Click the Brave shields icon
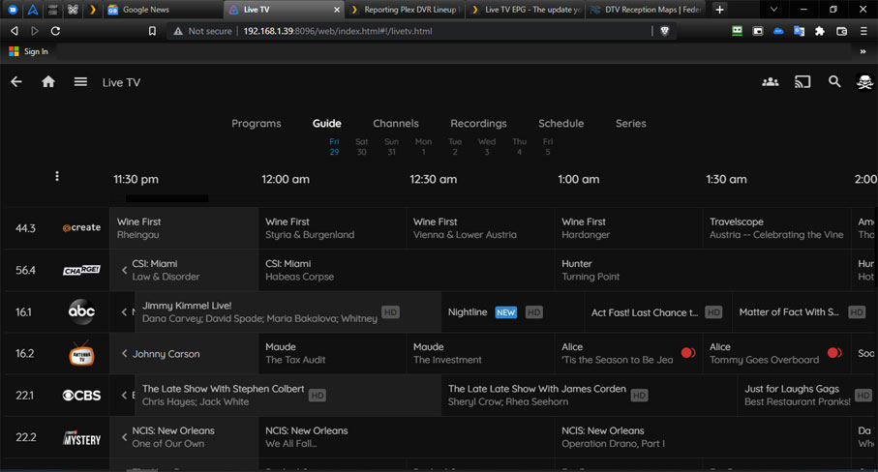 point(665,31)
